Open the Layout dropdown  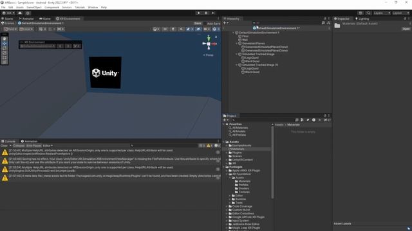[400, 13]
